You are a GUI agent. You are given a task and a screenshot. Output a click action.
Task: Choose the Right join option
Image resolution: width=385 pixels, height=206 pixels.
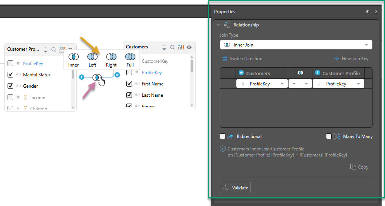pyautogui.click(x=111, y=57)
